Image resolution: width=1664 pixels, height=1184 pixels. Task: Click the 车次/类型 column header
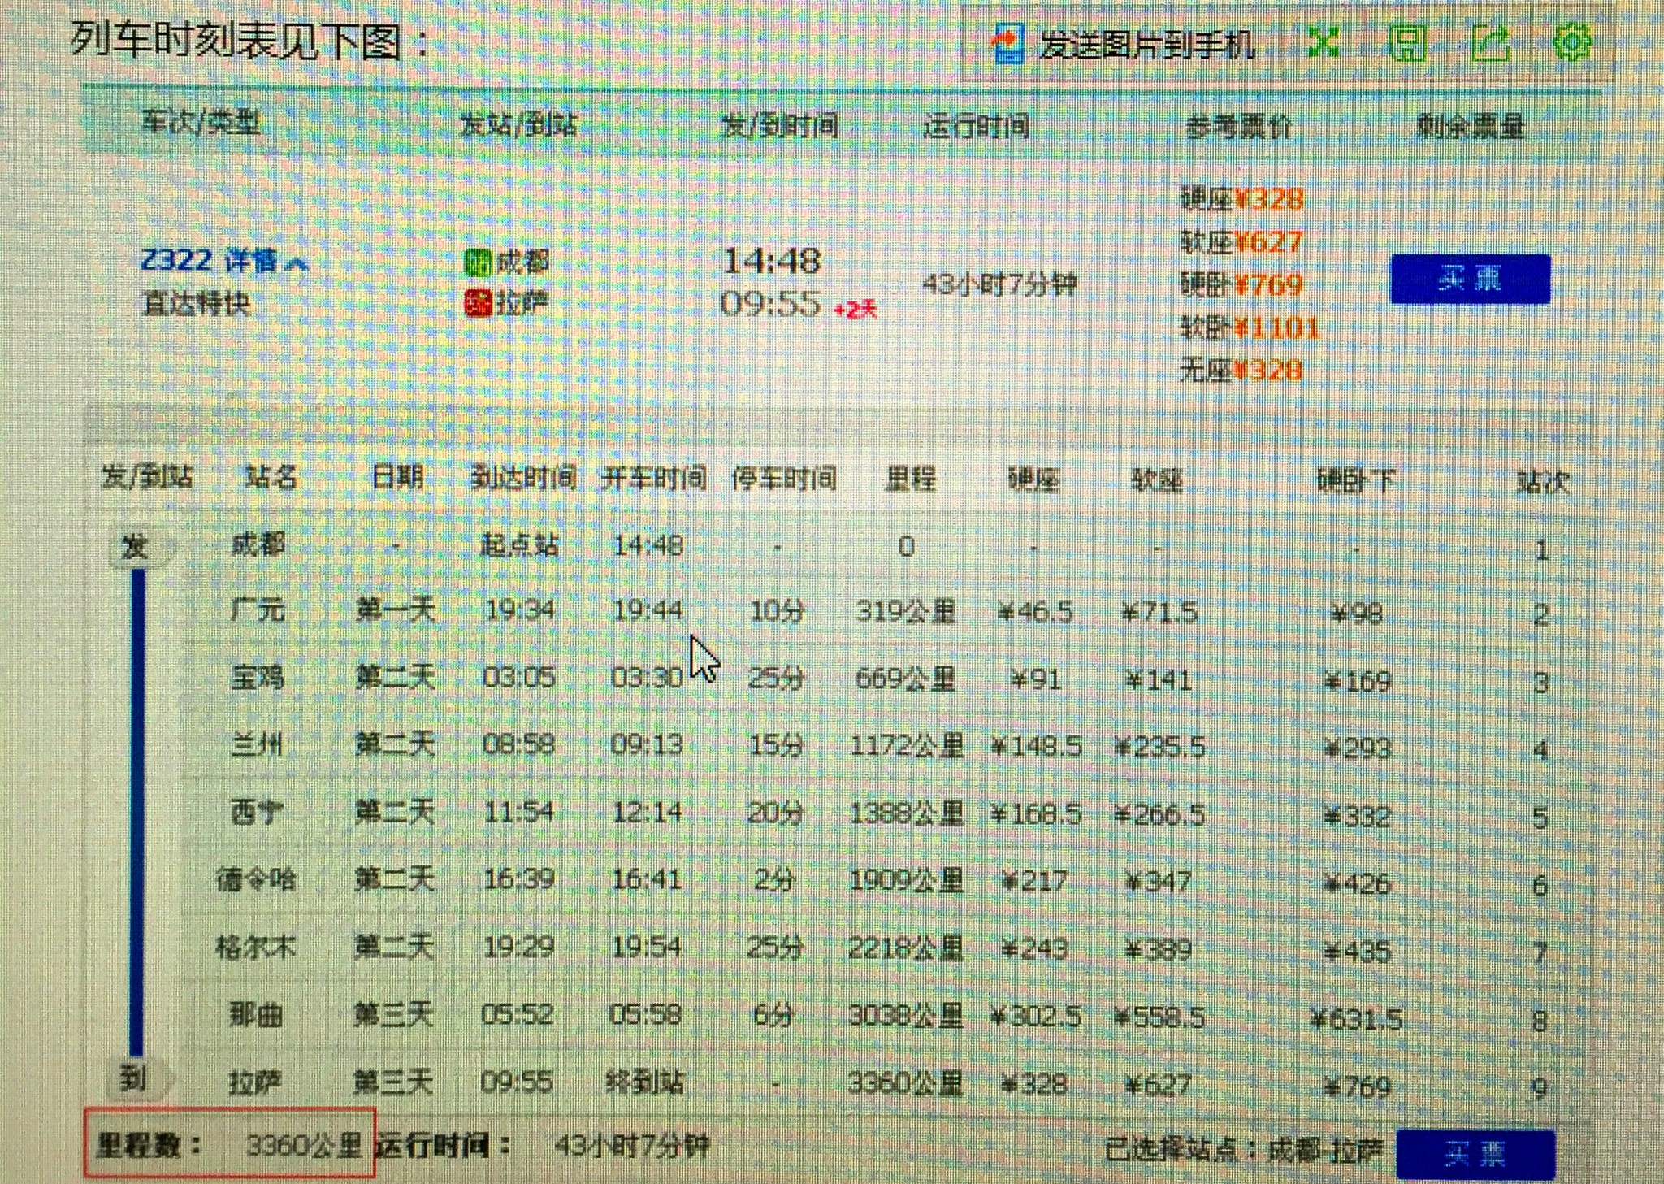click(201, 123)
